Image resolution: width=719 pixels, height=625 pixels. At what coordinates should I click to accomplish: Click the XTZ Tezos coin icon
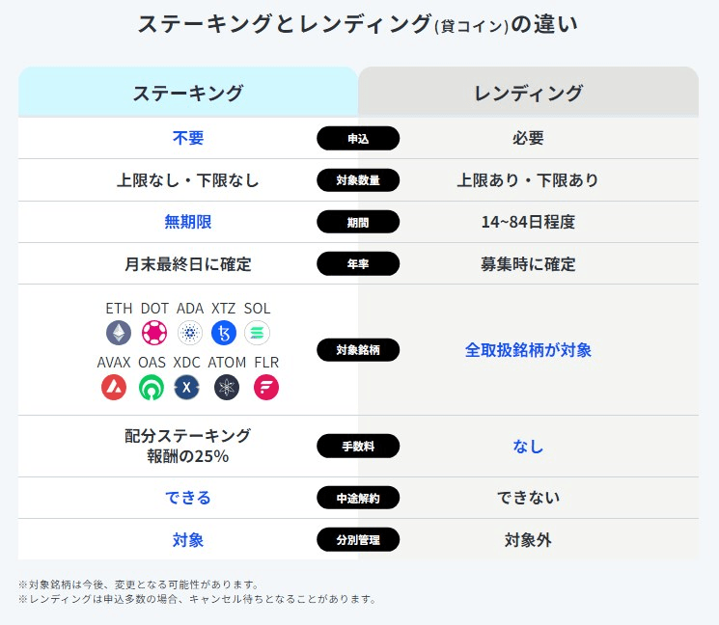tap(224, 333)
